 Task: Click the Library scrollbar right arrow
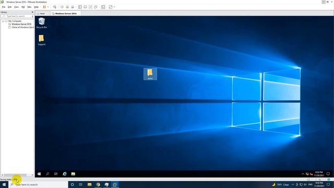click(x=32, y=175)
